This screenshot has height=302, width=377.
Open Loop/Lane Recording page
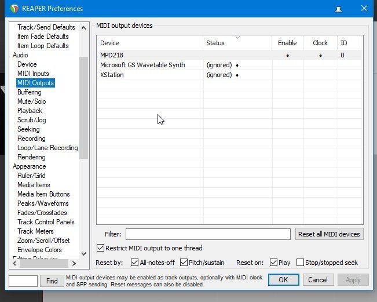(x=47, y=148)
